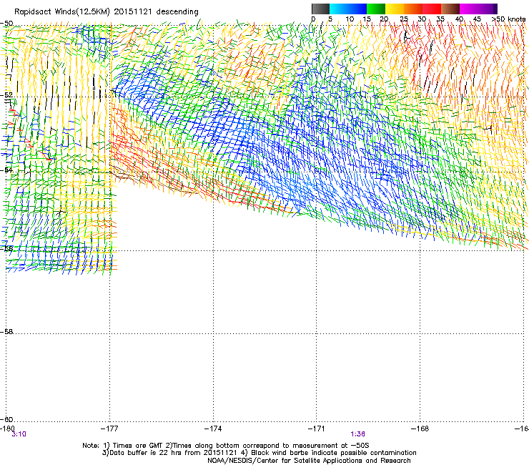Click the '30' label under the color bar

pos(422,19)
